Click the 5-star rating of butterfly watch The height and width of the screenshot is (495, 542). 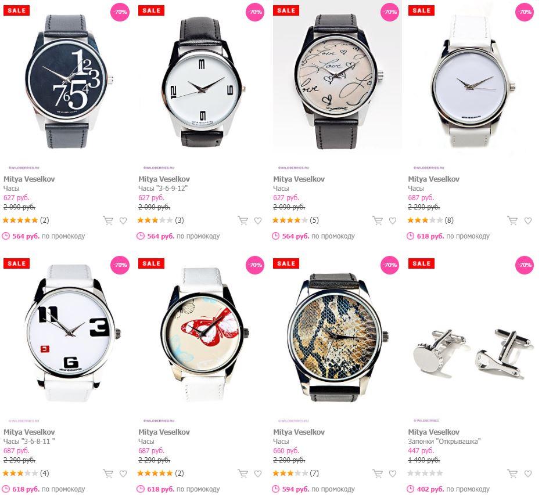click(155, 474)
